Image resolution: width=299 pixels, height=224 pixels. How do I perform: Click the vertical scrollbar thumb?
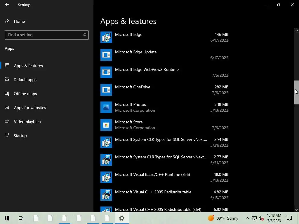pyautogui.click(x=297, y=92)
